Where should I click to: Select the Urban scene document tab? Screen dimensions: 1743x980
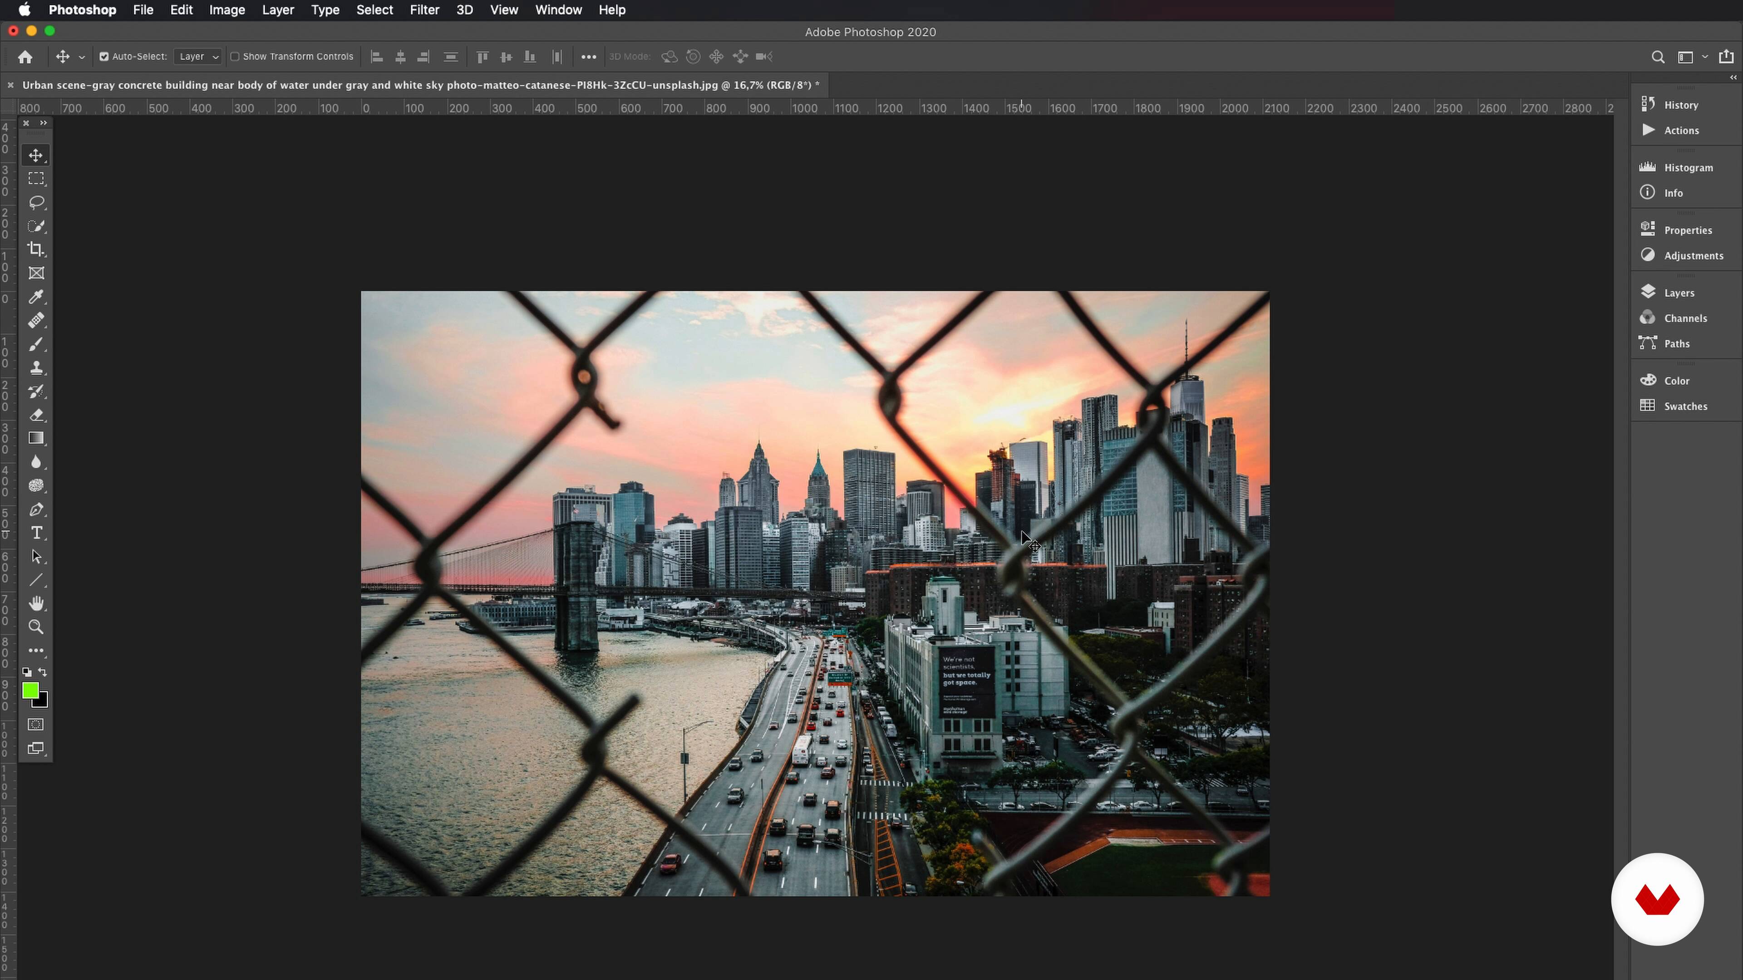click(420, 85)
